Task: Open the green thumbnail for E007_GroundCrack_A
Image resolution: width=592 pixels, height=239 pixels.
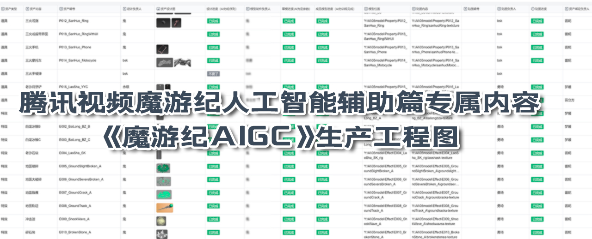Action: tap(164, 195)
